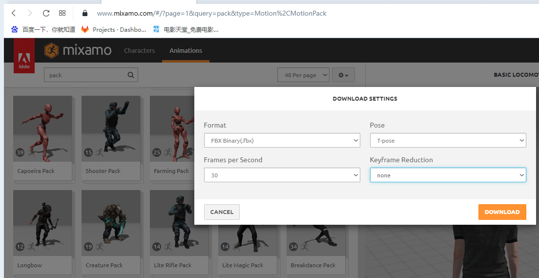Click the 3D character preview viewport
Viewport: 539px width, 278px height.
tap(452, 251)
